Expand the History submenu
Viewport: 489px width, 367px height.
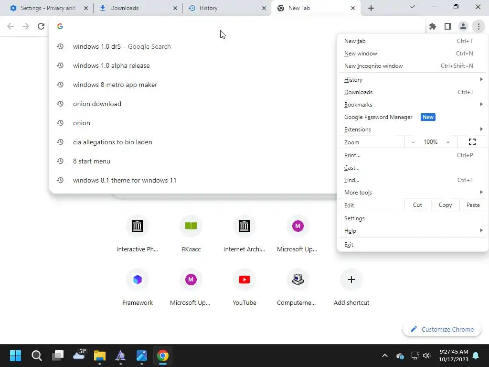point(413,80)
